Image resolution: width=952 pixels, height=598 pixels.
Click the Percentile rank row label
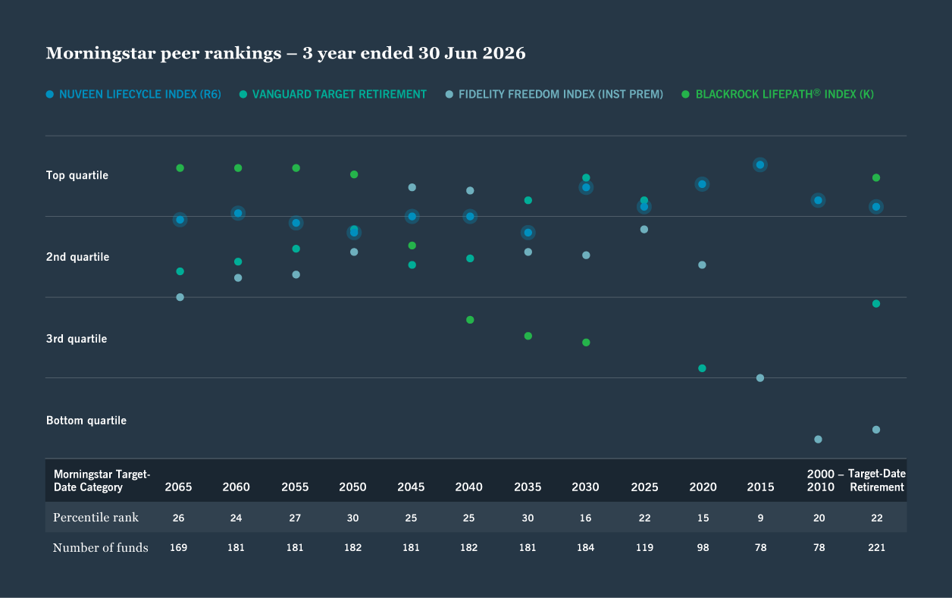pos(96,518)
